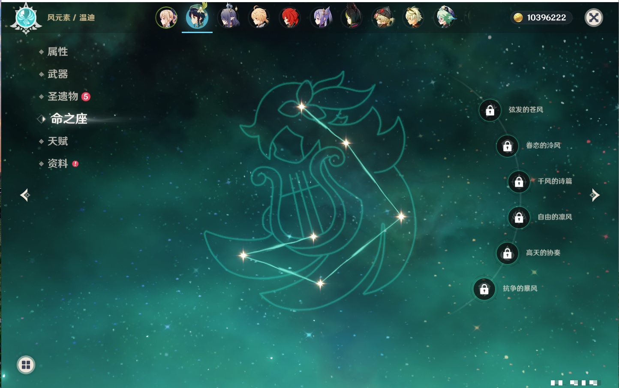Viewport: 619px width, 388px height.
Task: Open the grid menu icon
Action: 26,365
